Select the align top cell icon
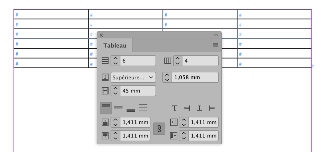This screenshot has width=323, height=152. pyautogui.click(x=106, y=108)
